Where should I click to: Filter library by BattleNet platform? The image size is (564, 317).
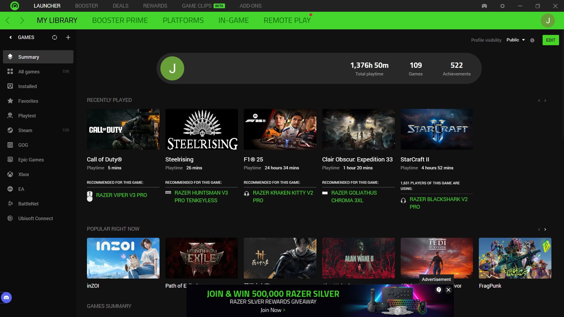pyautogui.click(x=38, y=203)
